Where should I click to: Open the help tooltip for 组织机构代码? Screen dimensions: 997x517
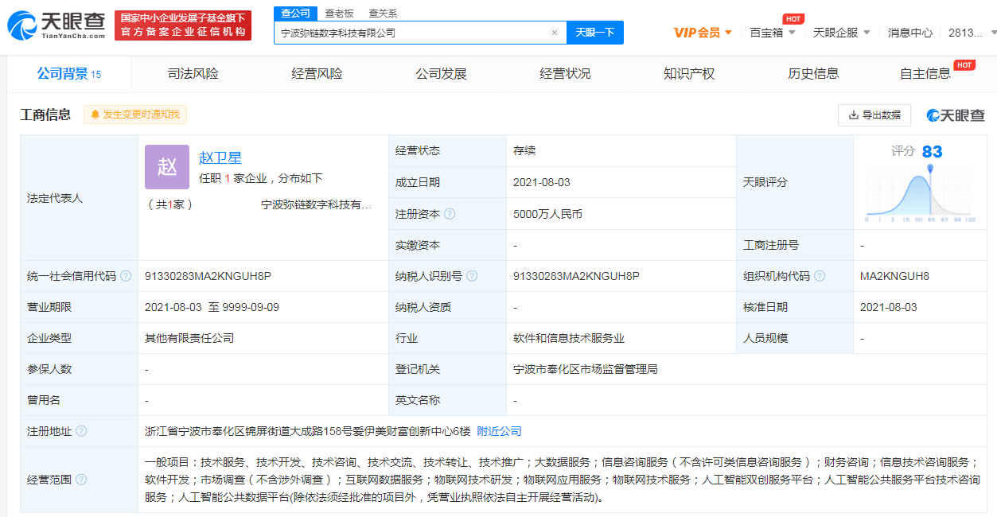coord(820,276)
